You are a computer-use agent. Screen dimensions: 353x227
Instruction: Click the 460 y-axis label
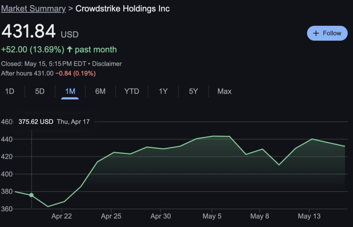7,122
